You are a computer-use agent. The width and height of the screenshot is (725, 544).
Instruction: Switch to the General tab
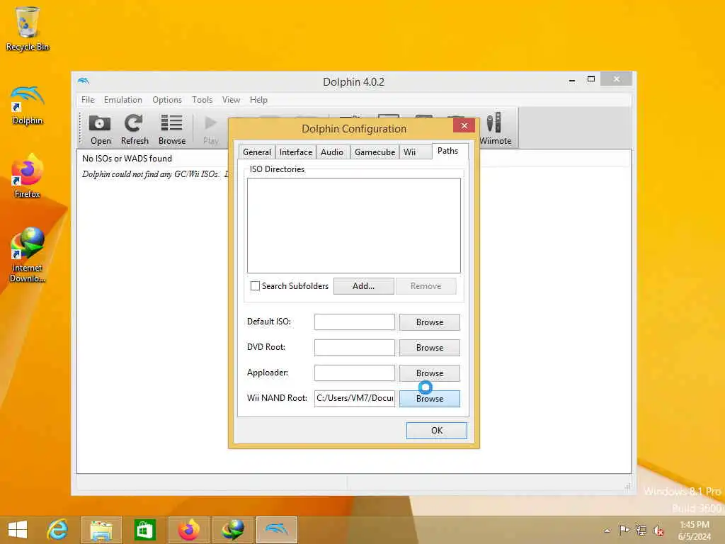click(256, 152)
